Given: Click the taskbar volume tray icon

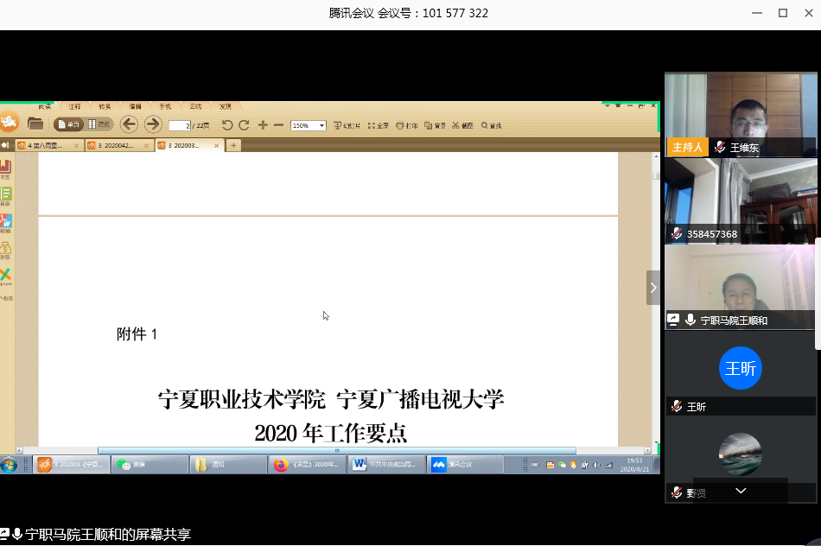Looking at the screenshot, I should click(x=597, y=465).
